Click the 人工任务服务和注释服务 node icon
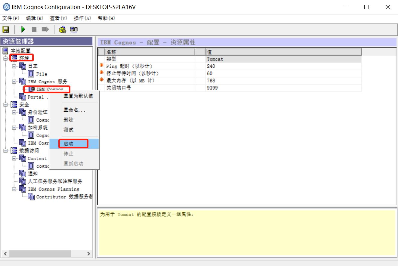398x266 pixels. tap(23, 181)
